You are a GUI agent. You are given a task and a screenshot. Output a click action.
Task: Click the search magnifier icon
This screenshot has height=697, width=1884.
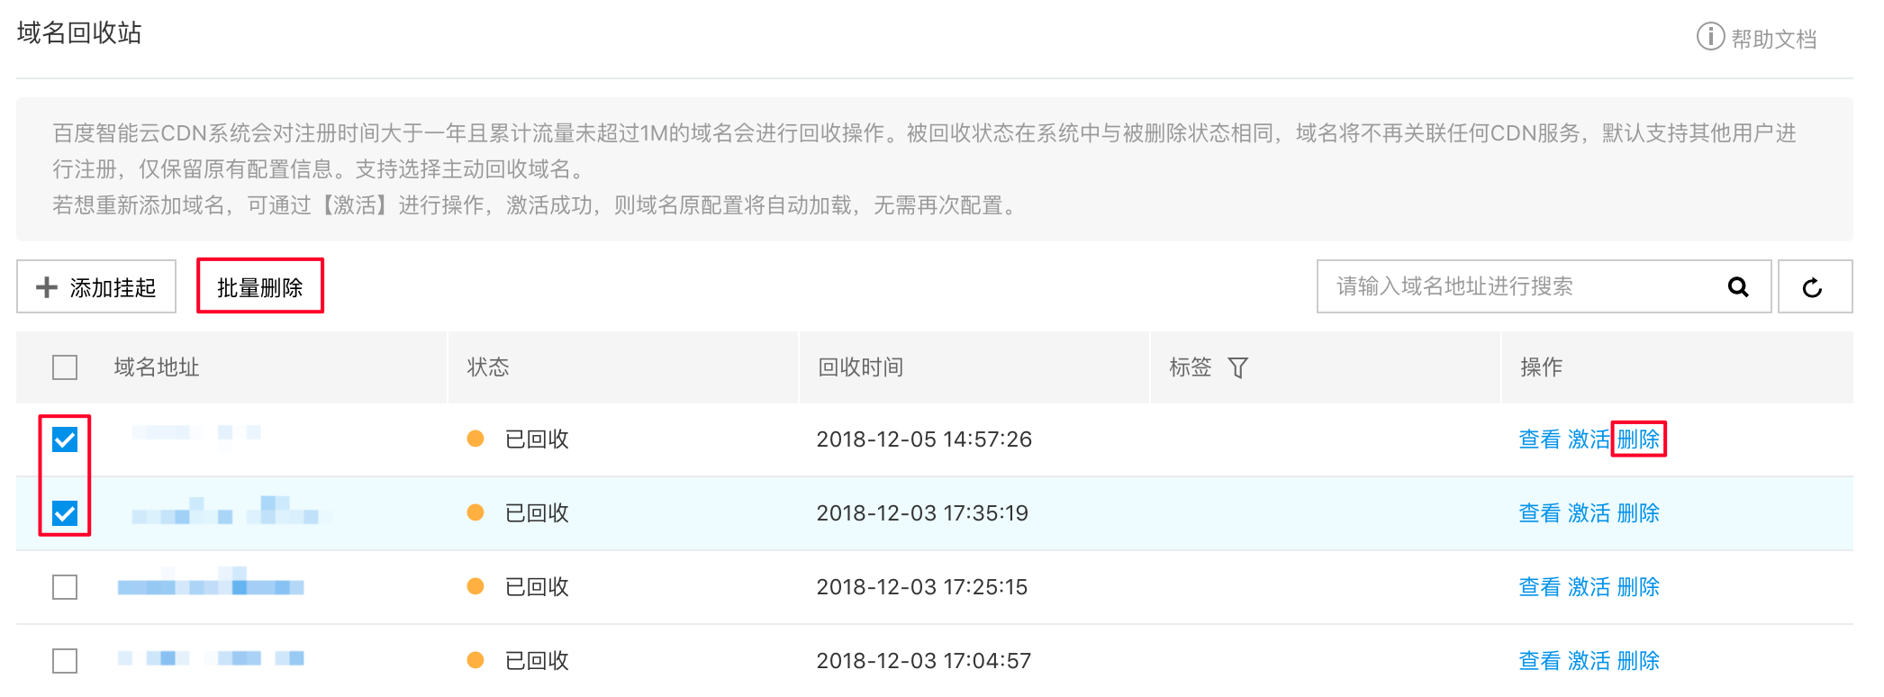pos(1738,287)
